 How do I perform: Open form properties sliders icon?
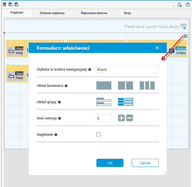click(186, 36)
